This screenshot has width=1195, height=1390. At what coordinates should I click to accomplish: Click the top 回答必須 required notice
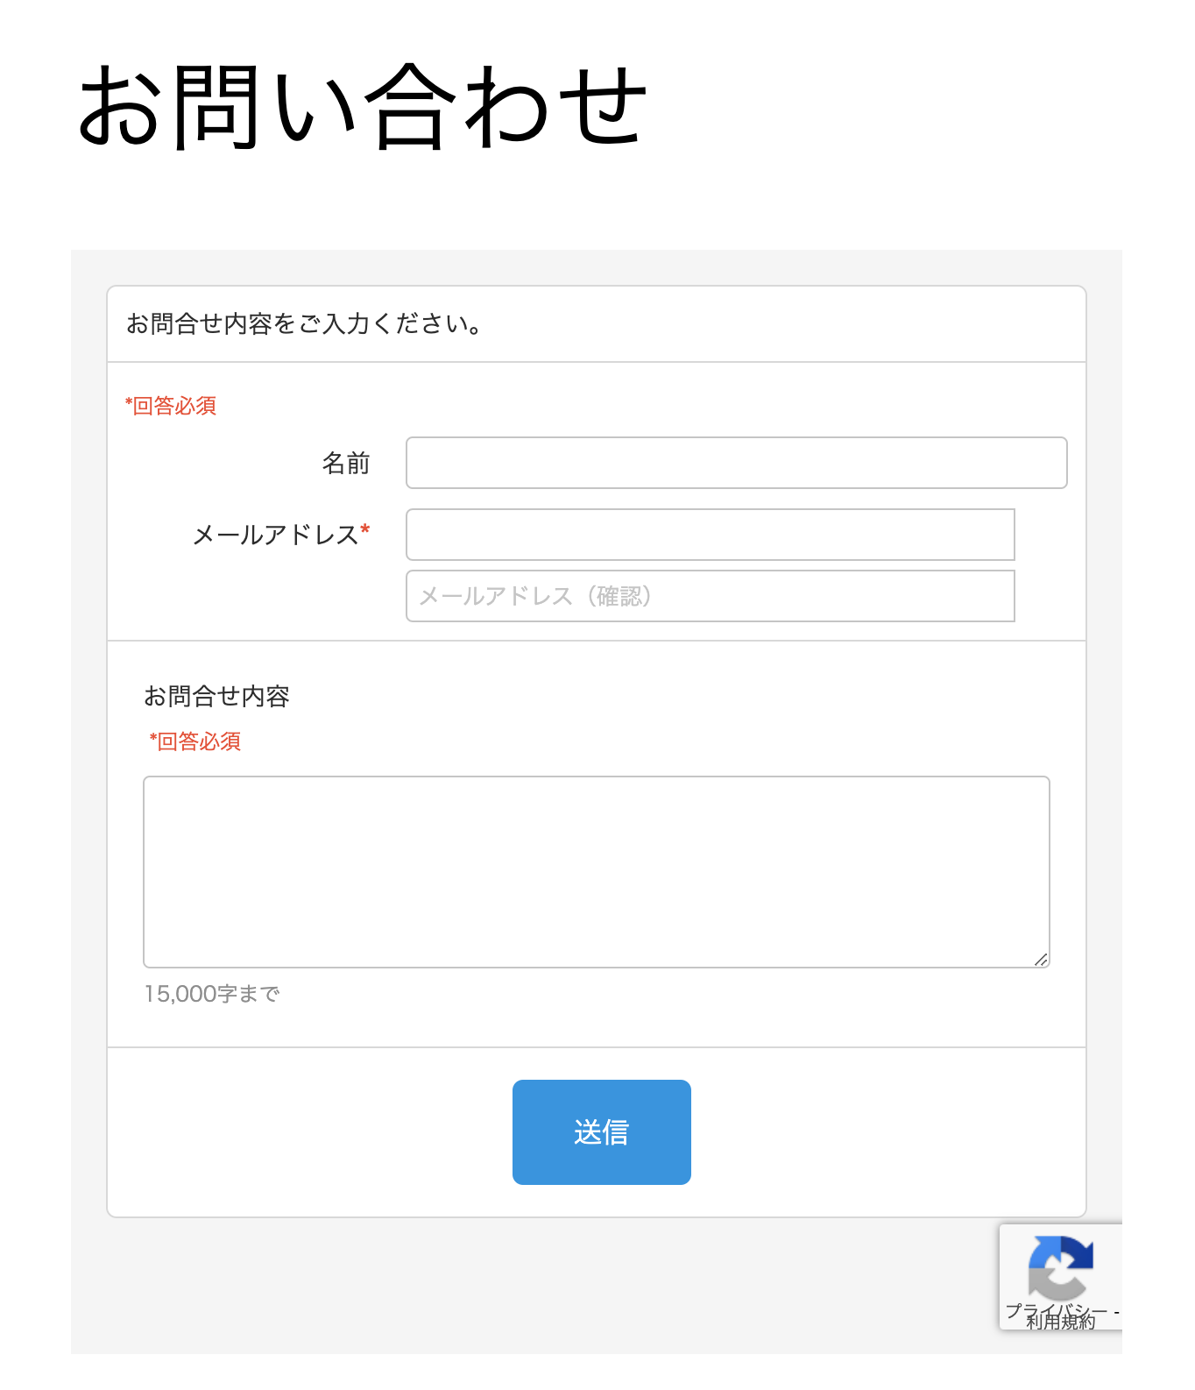click(171, 405)
